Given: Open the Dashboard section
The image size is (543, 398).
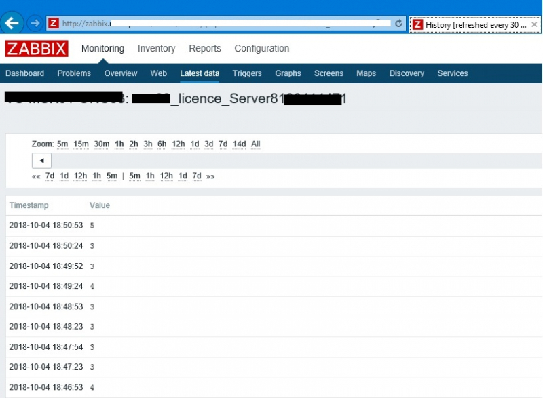Looking at the screenshot, I should pyautogui.click(x=25, y=73).
